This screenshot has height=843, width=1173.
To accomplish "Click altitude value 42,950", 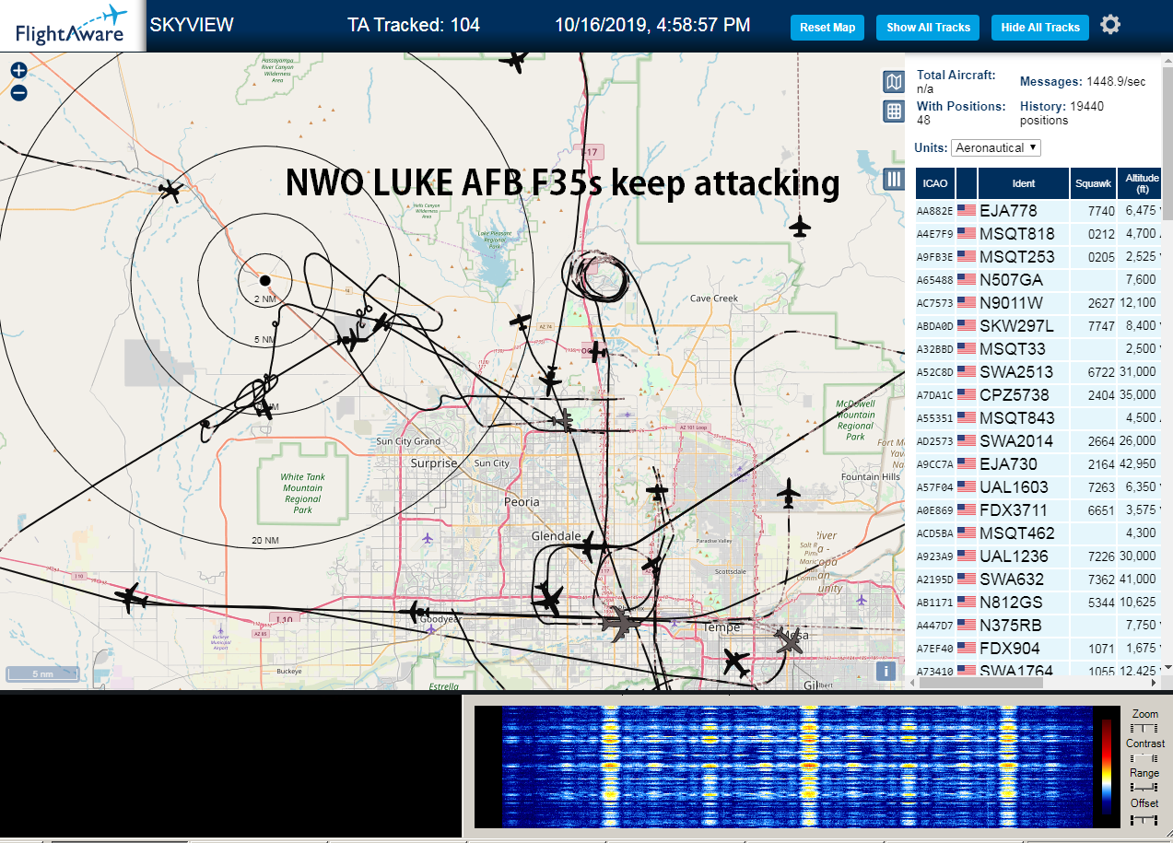I will (x=1138, y=464).
